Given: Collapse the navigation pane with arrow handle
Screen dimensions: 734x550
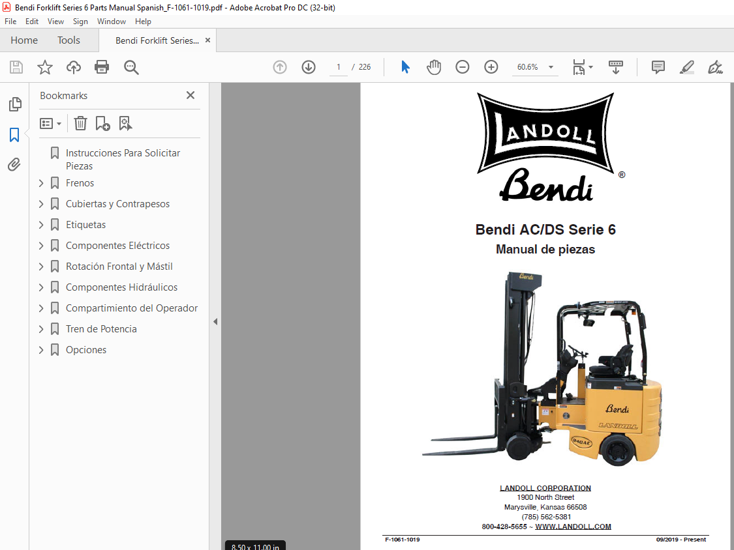Looking at the screenshot, I should coord(215,322).
